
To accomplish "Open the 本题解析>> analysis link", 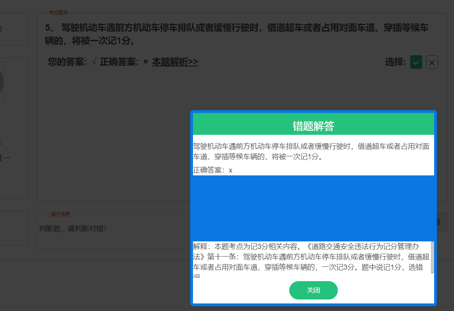I will (x=175, y=62).
